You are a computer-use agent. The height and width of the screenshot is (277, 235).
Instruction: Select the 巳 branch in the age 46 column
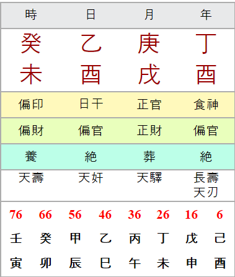click(x=105, y=263)
